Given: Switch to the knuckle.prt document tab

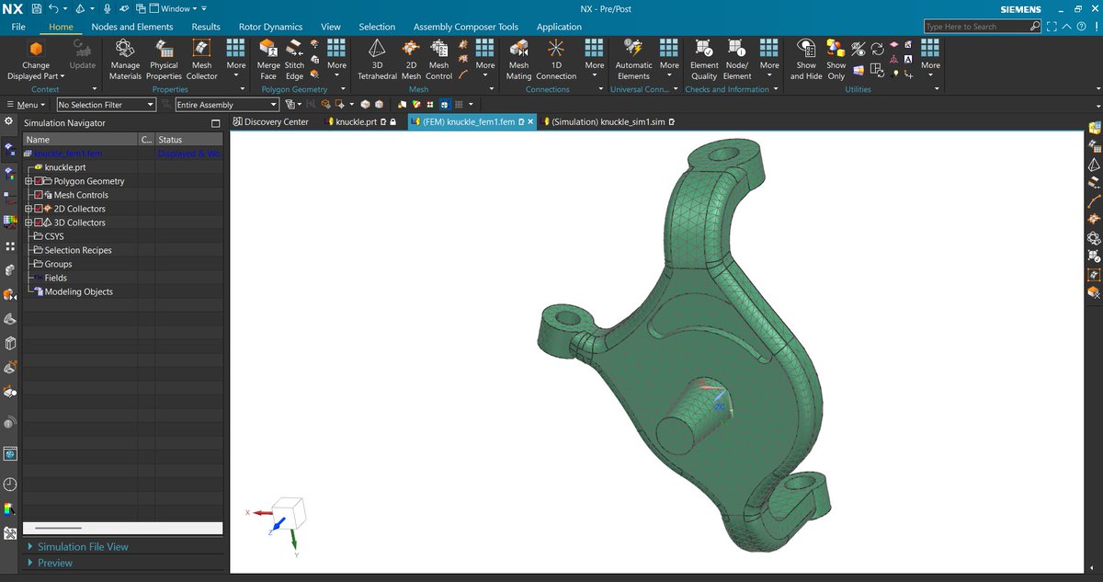Looking at the screenshot, I should [362, 121].
